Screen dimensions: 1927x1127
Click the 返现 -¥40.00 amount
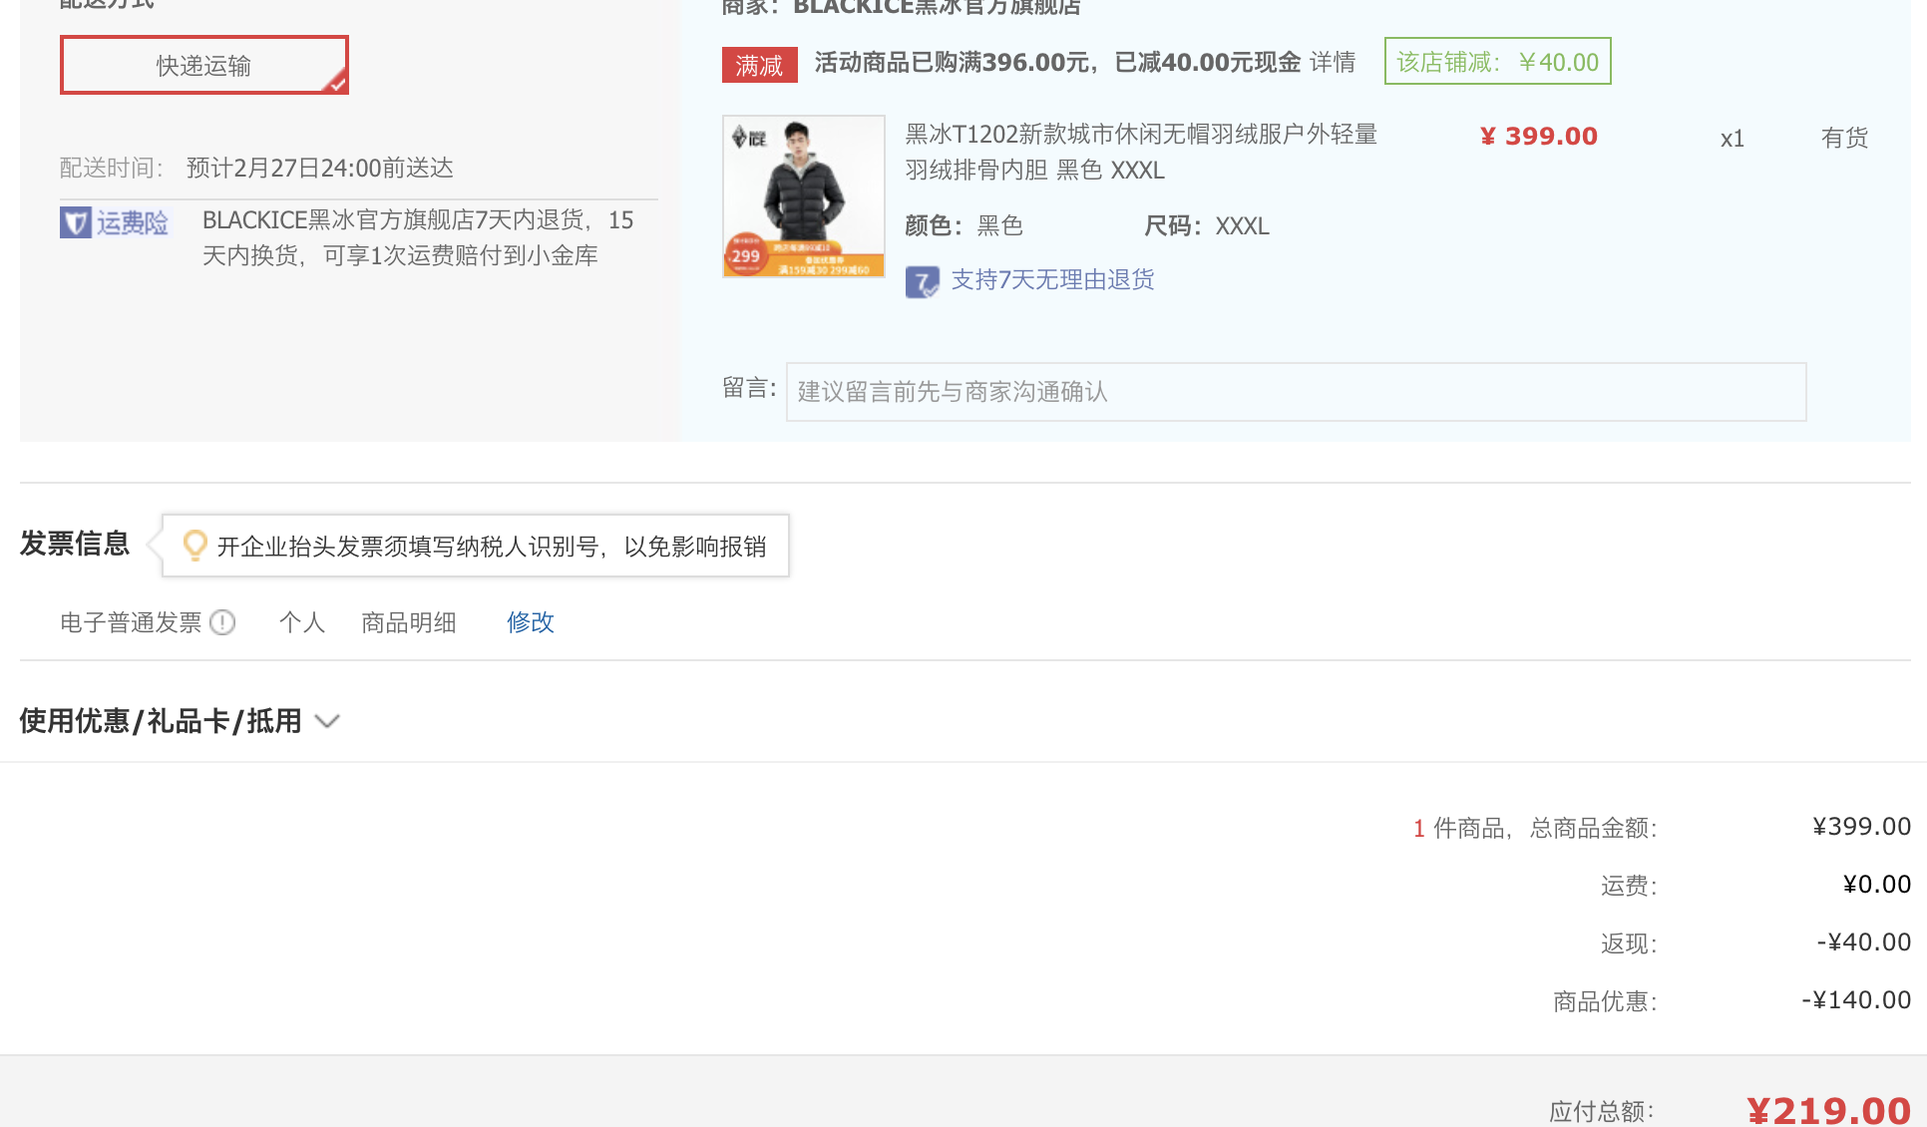(1863, 942)
